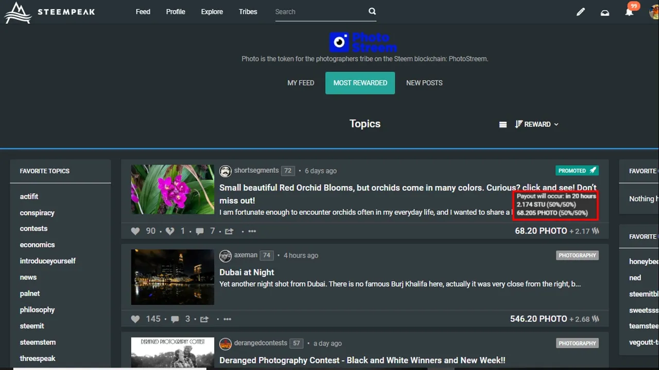Open honeybee favorite user link
This screenshot has width=659, height=370.
tap(644, 262)
